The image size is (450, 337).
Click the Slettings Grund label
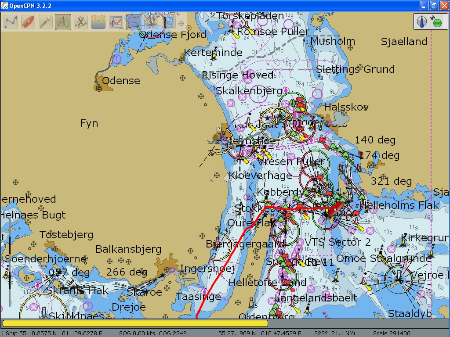355,69
